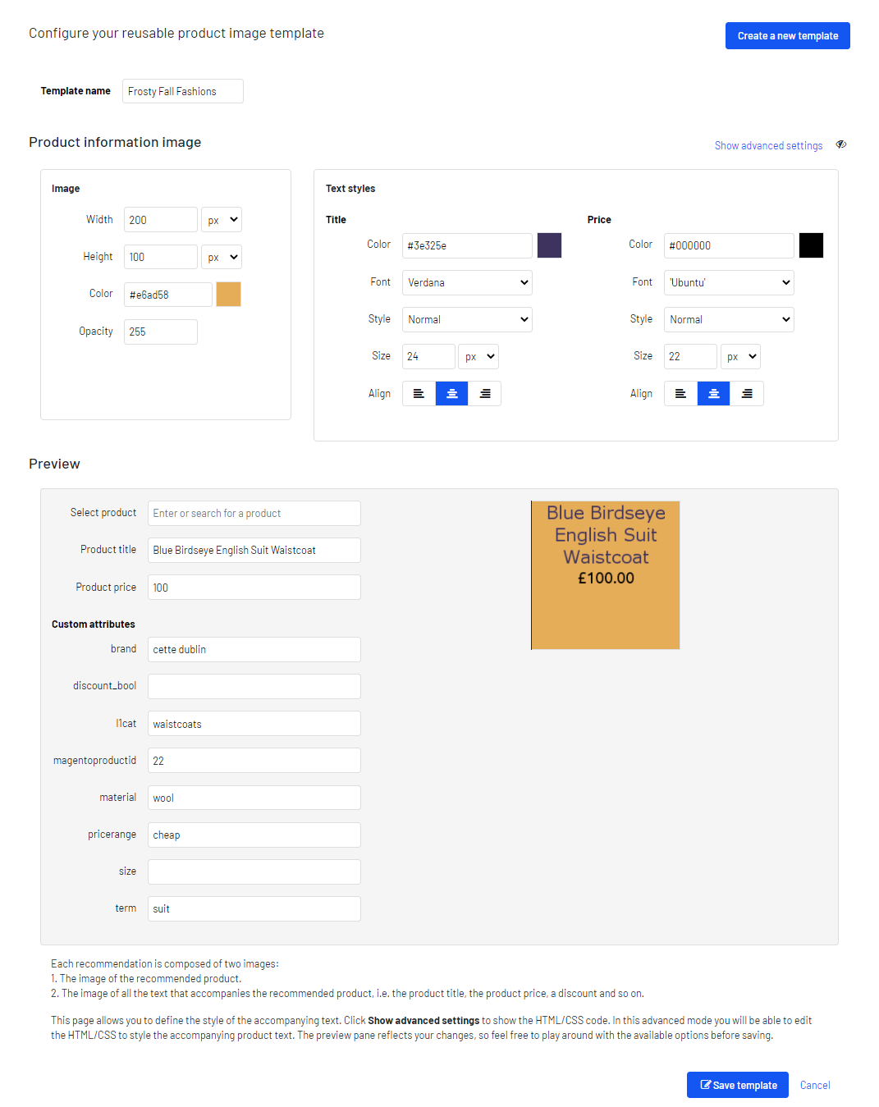Open the Title font dropdown
879x1107 pixels.
pyautogui.click(x=467, y=282)
